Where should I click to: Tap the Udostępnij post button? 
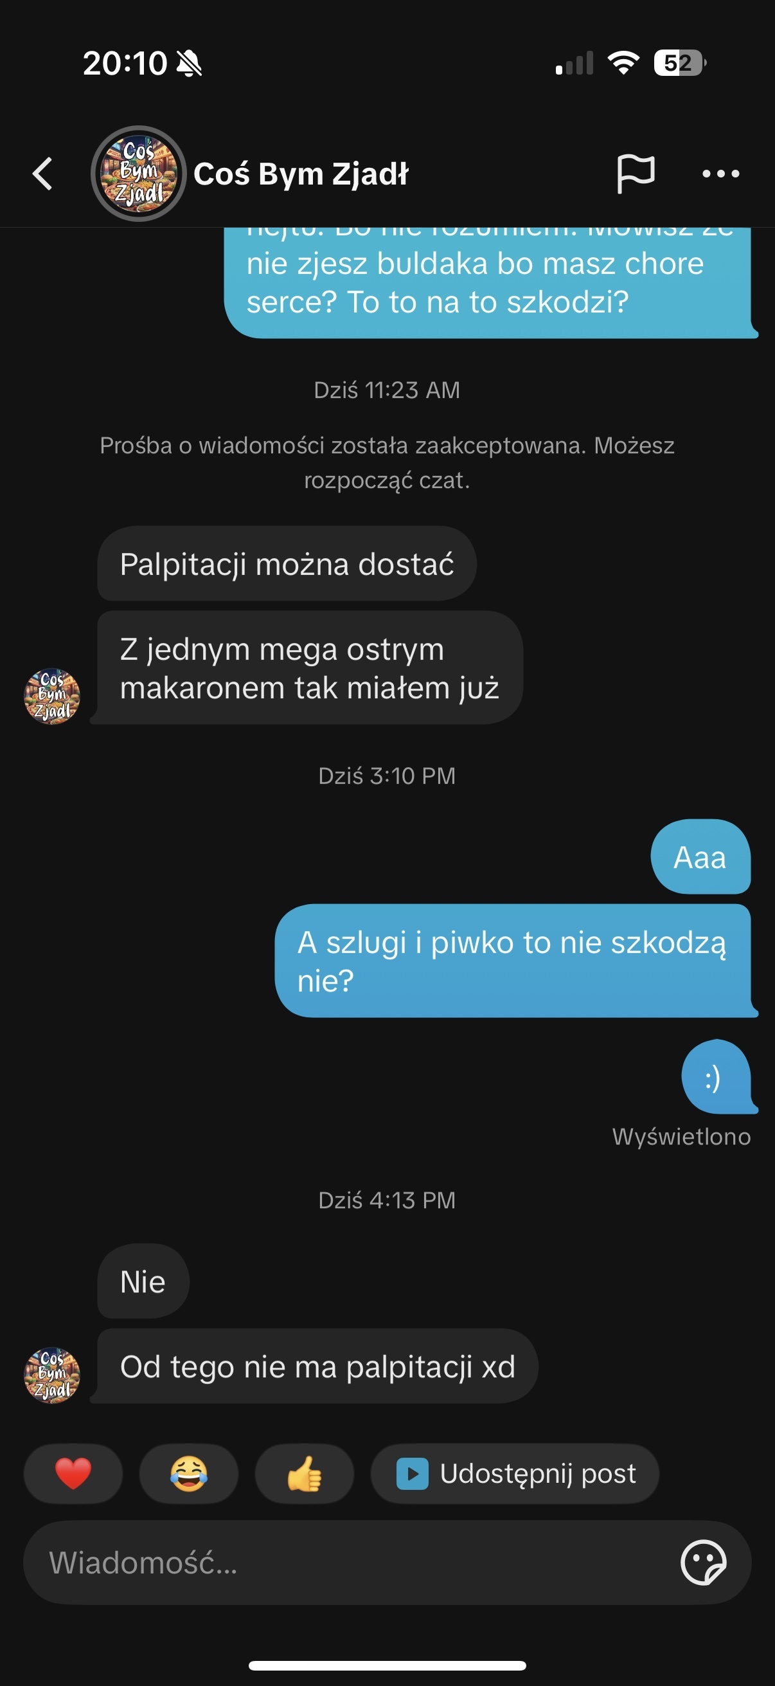tap(515, 1474)
